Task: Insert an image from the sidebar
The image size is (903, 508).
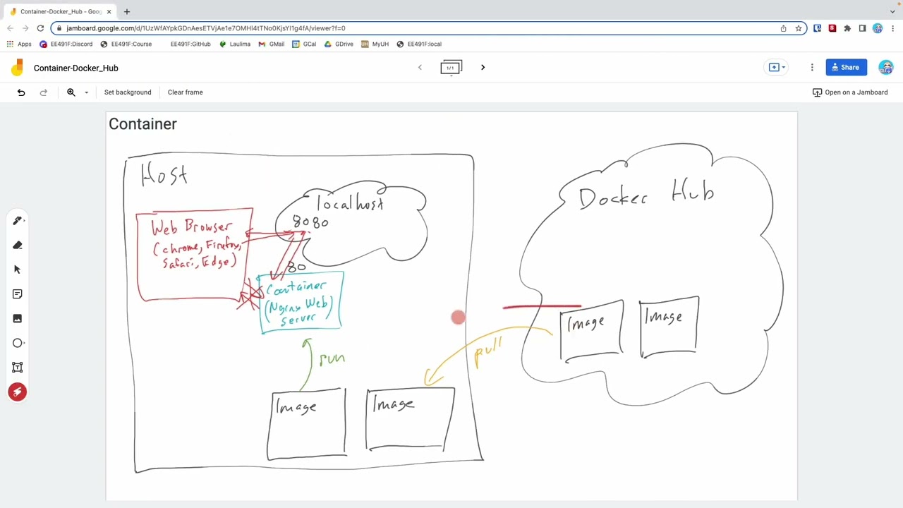Action: coord(18,318)
